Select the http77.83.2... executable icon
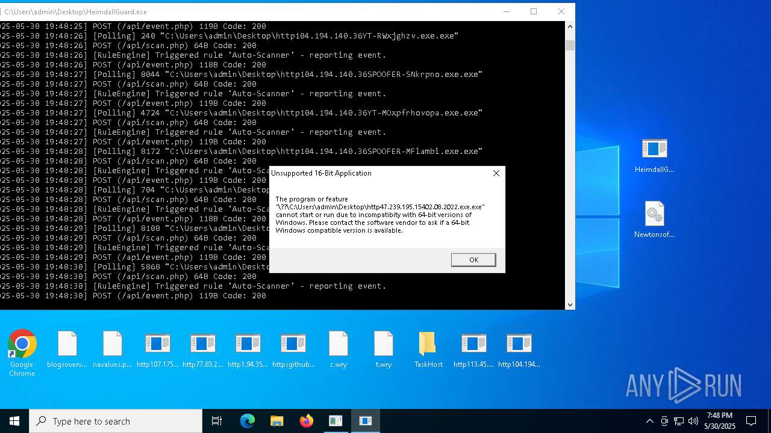This screenshot has height=433, width=771. coord(203,350)
